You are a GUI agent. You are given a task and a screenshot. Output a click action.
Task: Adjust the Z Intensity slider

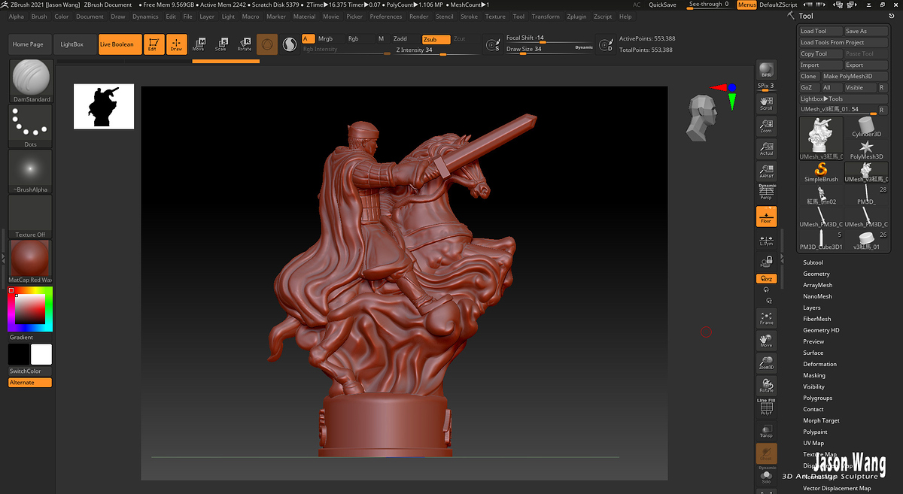[x=436, y=50]
